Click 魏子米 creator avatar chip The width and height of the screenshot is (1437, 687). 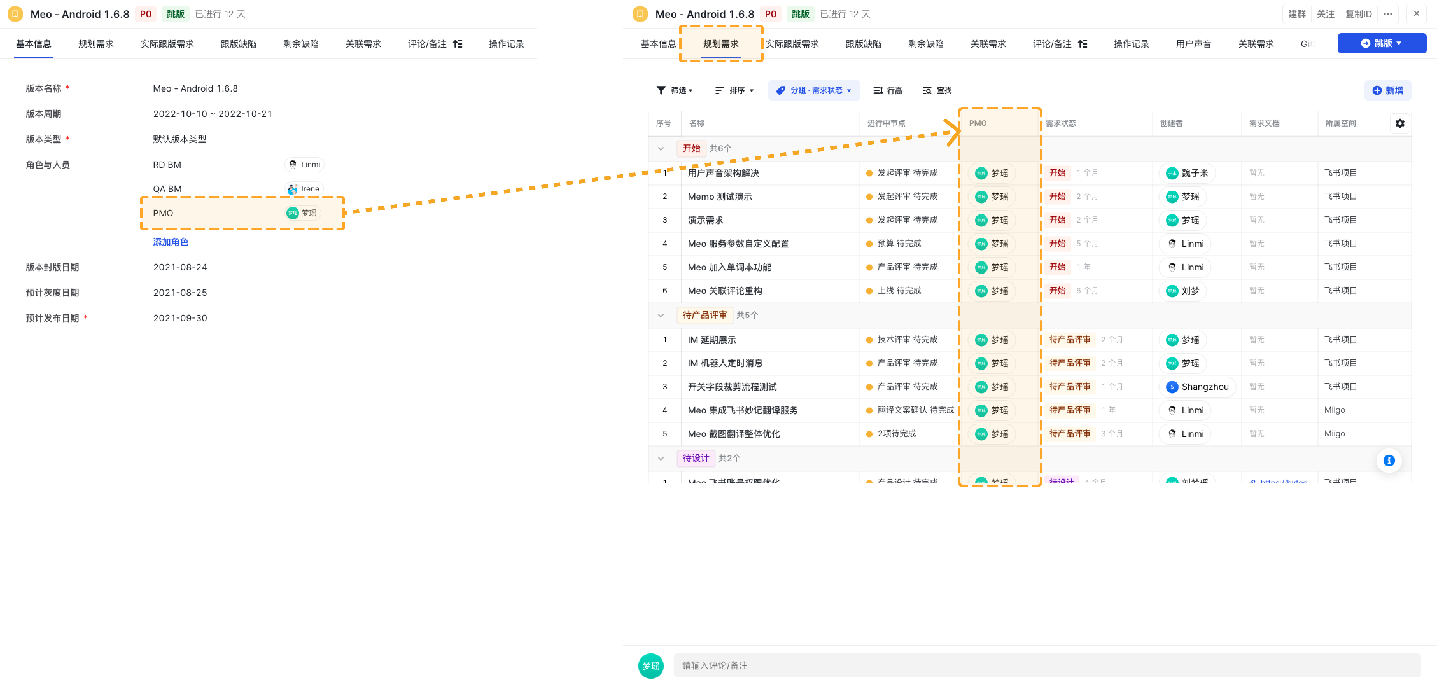pyautogui.click(x=1187, y=173)
